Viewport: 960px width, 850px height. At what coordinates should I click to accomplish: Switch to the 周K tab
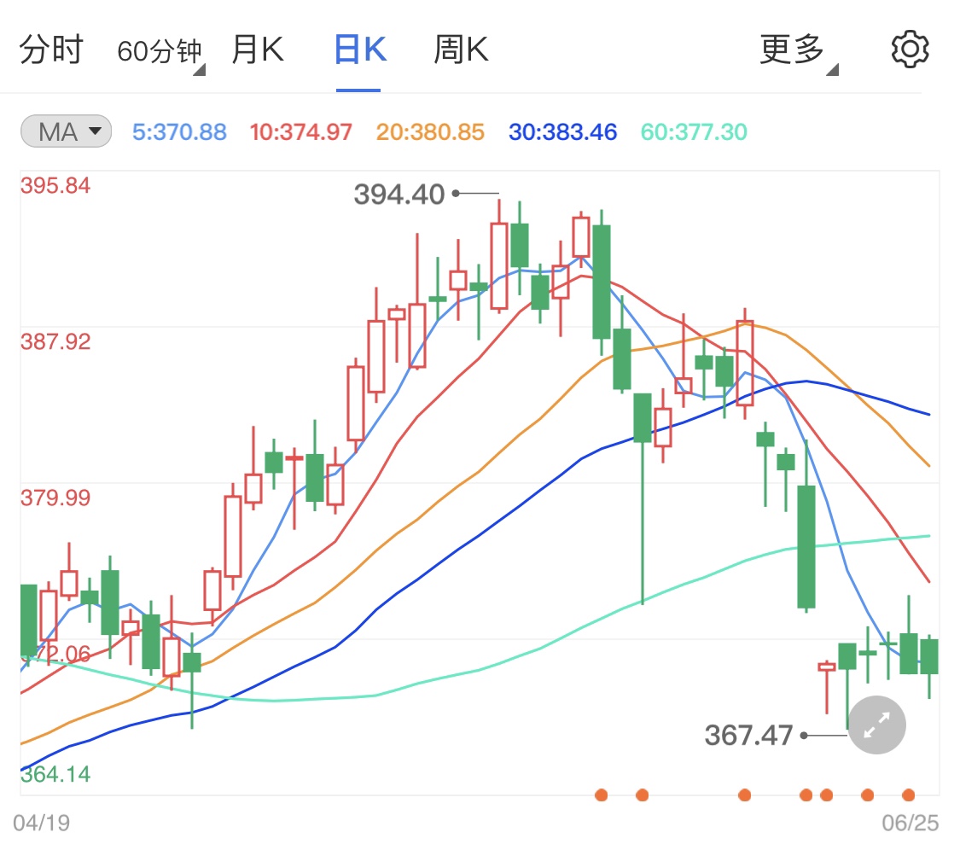(x=461, y=49)
